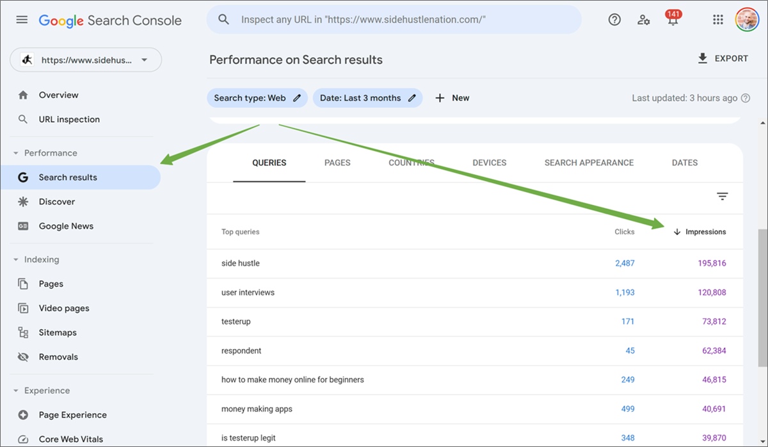This screenshot has height=447, width=768.
Task: Open notifications bell with 141 badge
Action: 673,20
